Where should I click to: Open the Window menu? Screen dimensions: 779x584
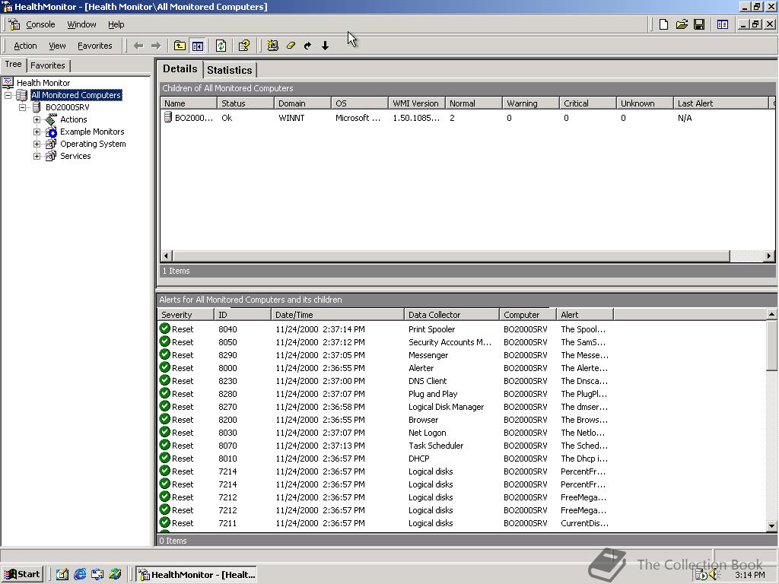coord(81,24)
